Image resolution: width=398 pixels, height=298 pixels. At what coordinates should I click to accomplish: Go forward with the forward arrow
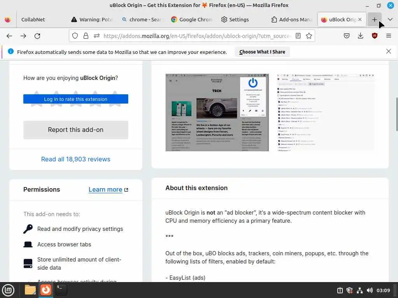tap(23, 36)
